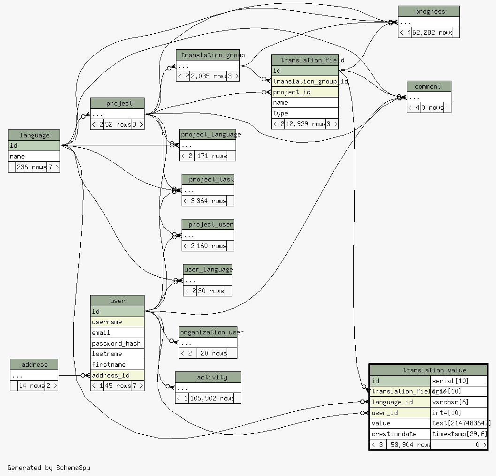496x476 pixels.
Task: Select the translation_field table title
Action: tap(305, 60)
